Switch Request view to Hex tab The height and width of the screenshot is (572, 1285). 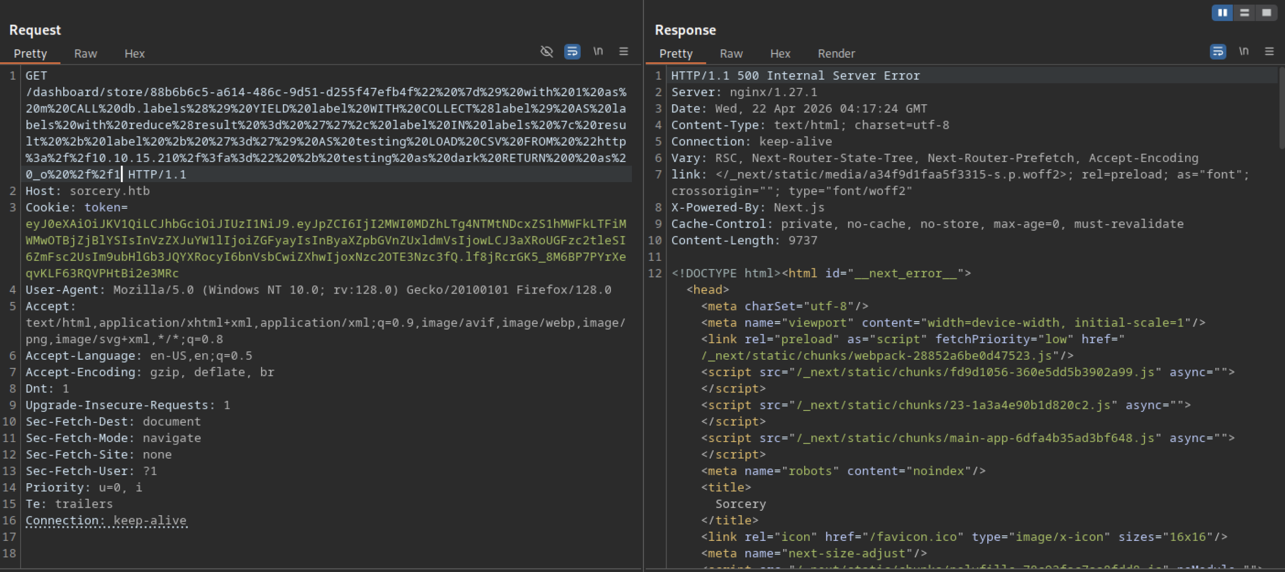[134, 54]
